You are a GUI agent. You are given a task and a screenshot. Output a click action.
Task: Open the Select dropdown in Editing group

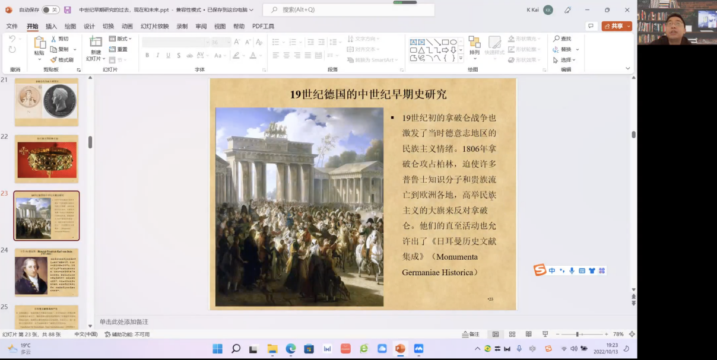pos(565,60)
